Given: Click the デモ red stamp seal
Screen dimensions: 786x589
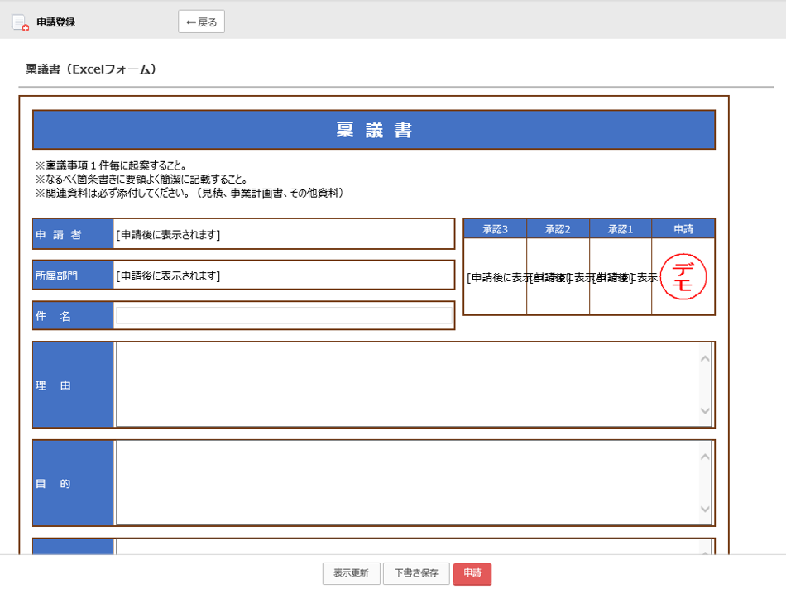Looking at the screenshot, I should click(x=683, y=277).
